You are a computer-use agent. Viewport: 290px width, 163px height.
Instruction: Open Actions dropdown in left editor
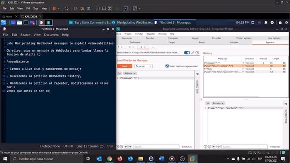point(130,73)
